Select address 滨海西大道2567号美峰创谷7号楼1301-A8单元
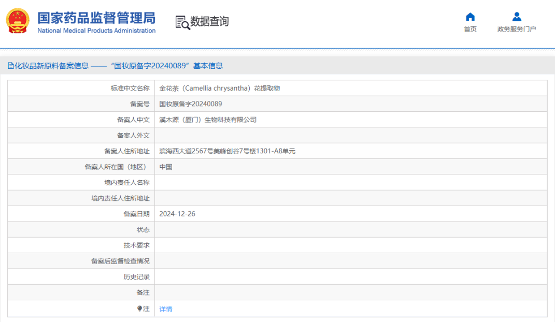Screen dimensions: 555x322 (x=227, y=151)
